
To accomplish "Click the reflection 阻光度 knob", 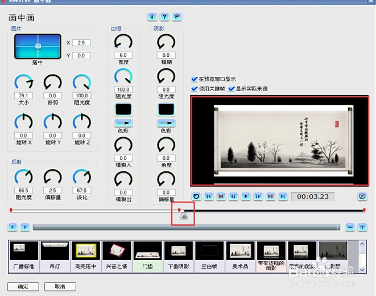I will coord(23,177).
